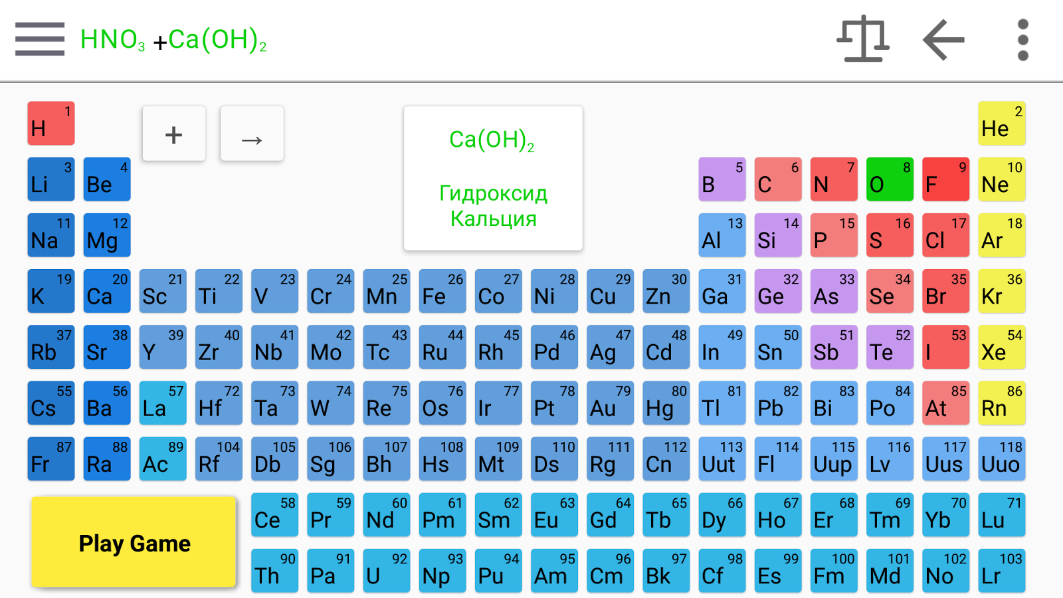The height and width of the screenshot is (598, 1063).
Task: Open the three-dot overflow menu
Action: pyautogui.click(x=1023, y=40)
